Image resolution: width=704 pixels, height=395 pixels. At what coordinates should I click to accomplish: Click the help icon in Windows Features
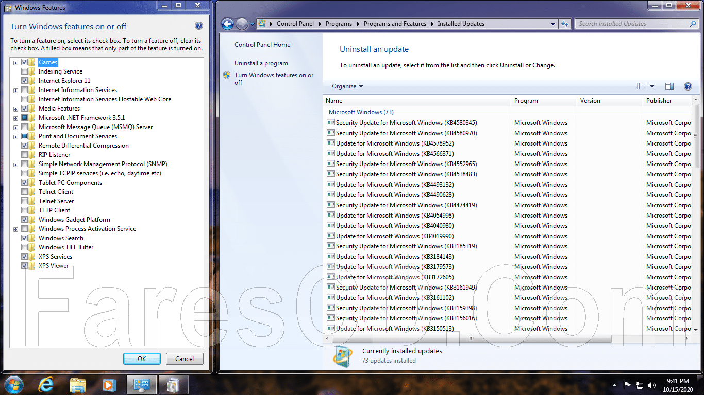point(199,26)
